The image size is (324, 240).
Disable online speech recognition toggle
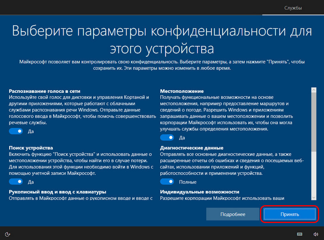(x=16, y=131)
